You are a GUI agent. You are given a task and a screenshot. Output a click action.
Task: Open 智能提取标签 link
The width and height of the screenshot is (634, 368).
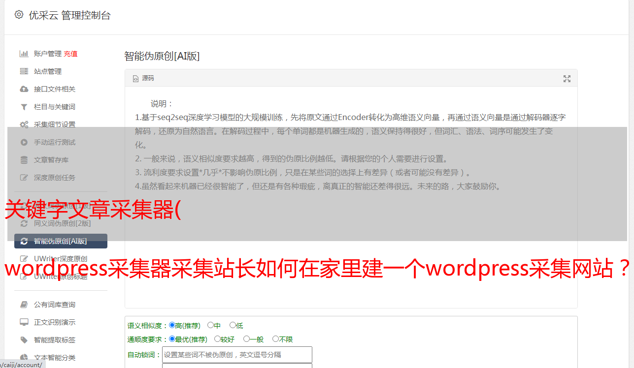click(55, 340)
